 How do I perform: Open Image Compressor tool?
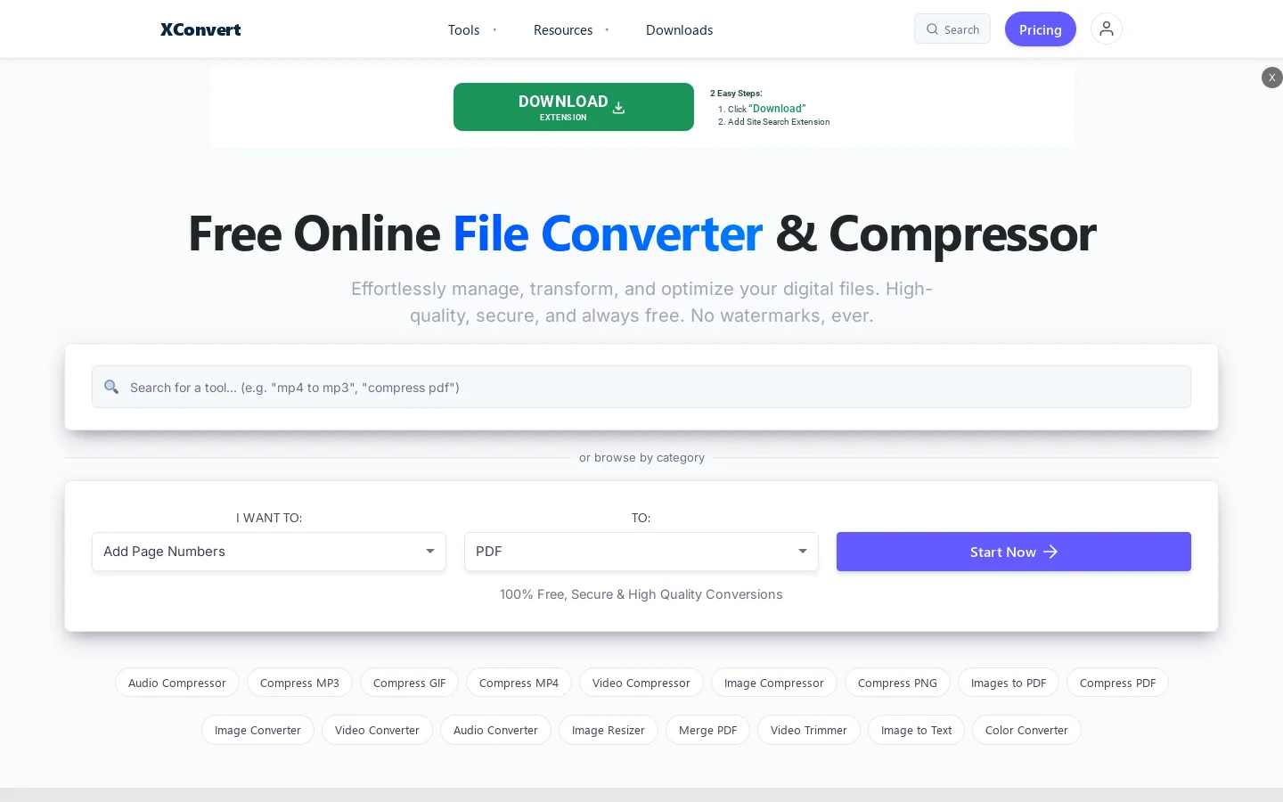pos(774,683)
